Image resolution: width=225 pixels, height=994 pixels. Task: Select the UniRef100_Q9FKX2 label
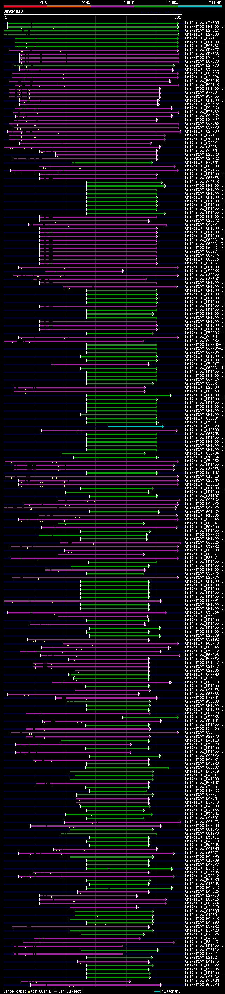[x=202, y=158]
